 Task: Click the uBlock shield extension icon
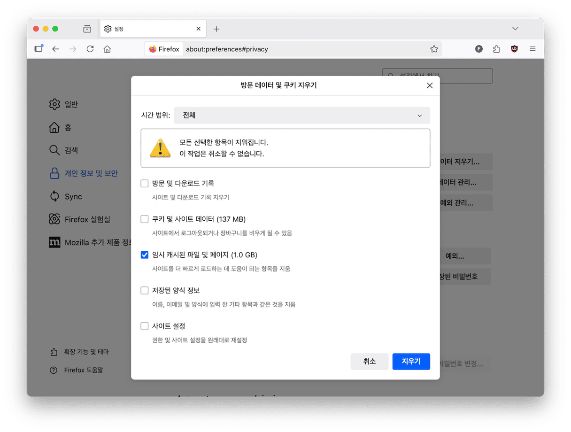pos(514,49)
